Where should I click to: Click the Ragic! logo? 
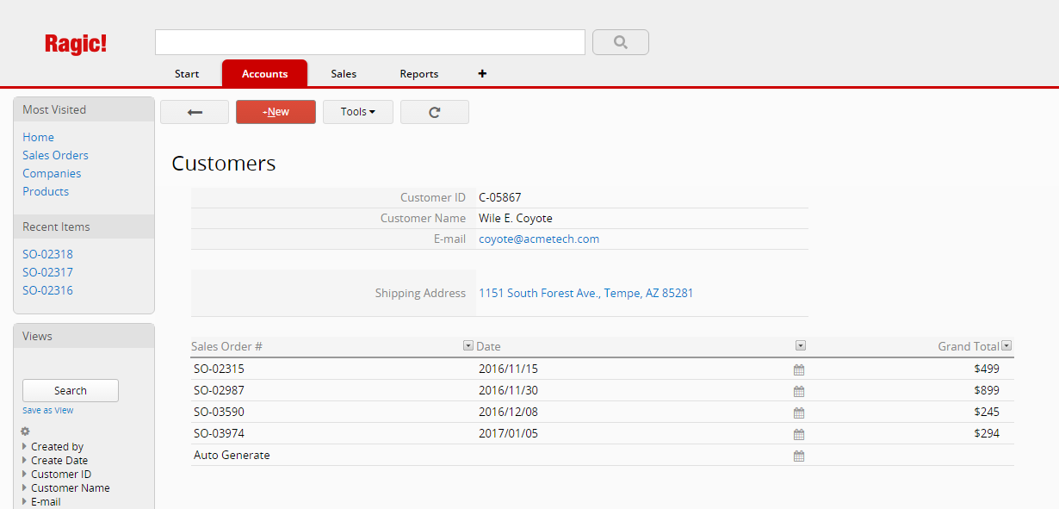tap(76, 43)
